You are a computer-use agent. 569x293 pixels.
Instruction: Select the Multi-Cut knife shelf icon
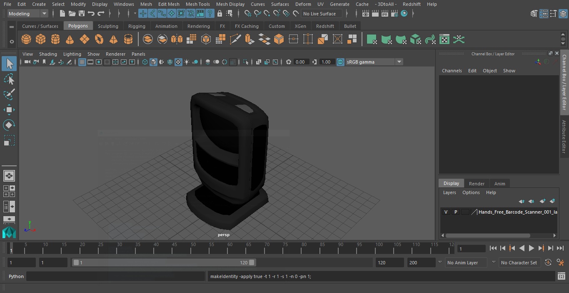235,39
